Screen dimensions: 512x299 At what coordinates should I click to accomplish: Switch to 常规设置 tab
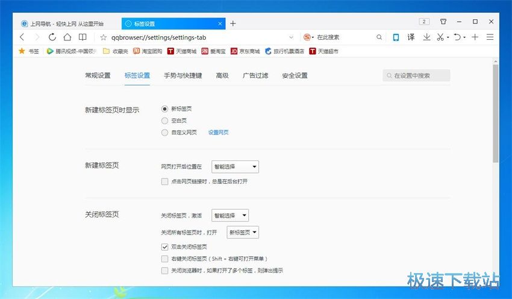point(98,75)
